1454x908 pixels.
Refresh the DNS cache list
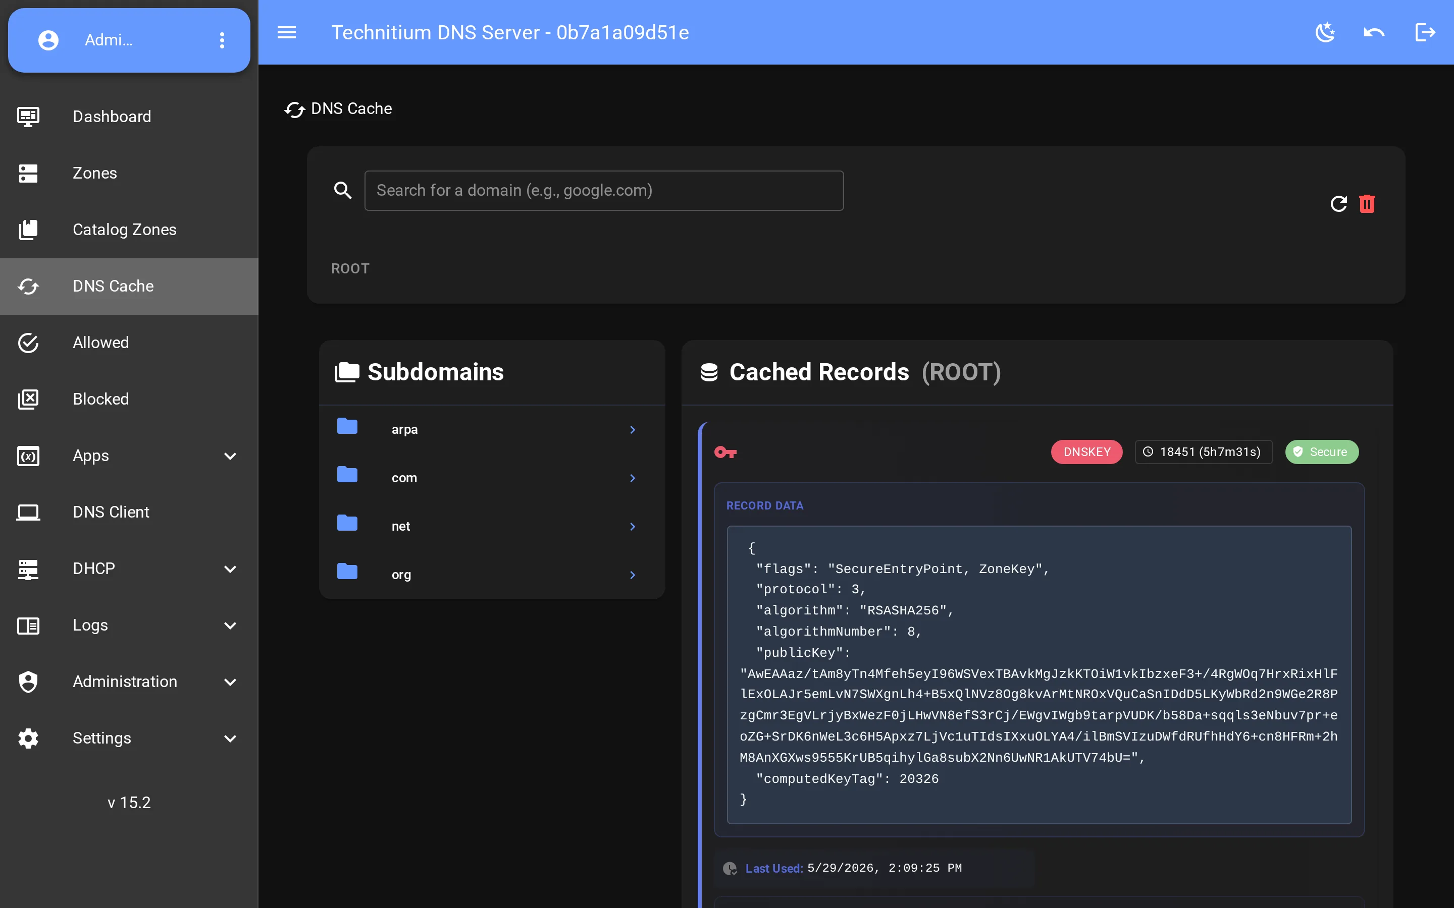pyautogui.click(x=1339, y=204)
